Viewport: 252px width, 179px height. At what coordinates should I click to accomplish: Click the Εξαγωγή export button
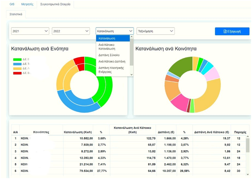coord(232,32)
